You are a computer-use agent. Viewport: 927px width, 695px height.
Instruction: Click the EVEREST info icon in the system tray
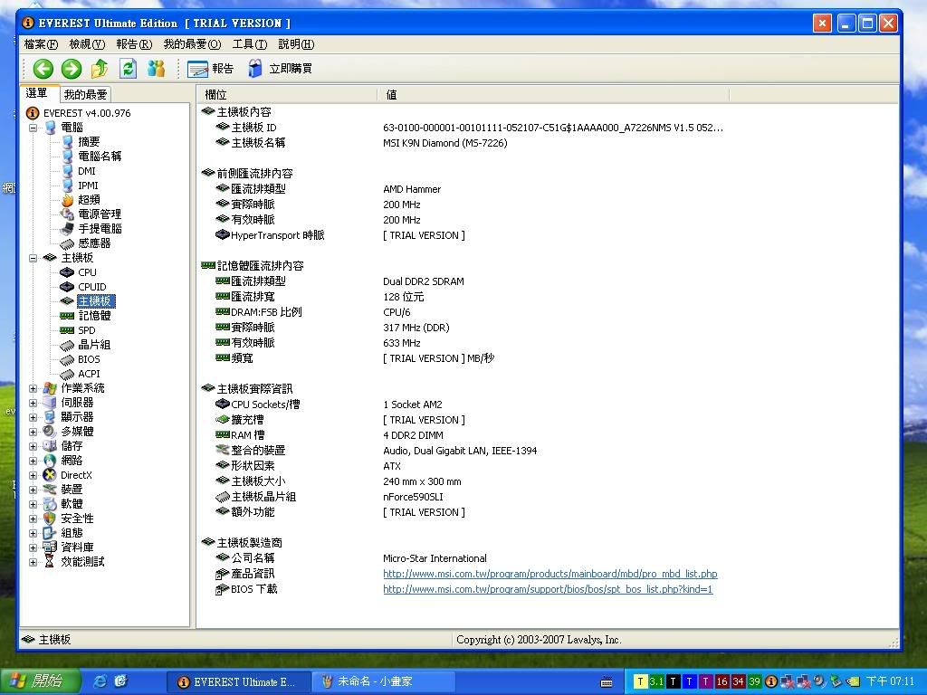point(771,681)
